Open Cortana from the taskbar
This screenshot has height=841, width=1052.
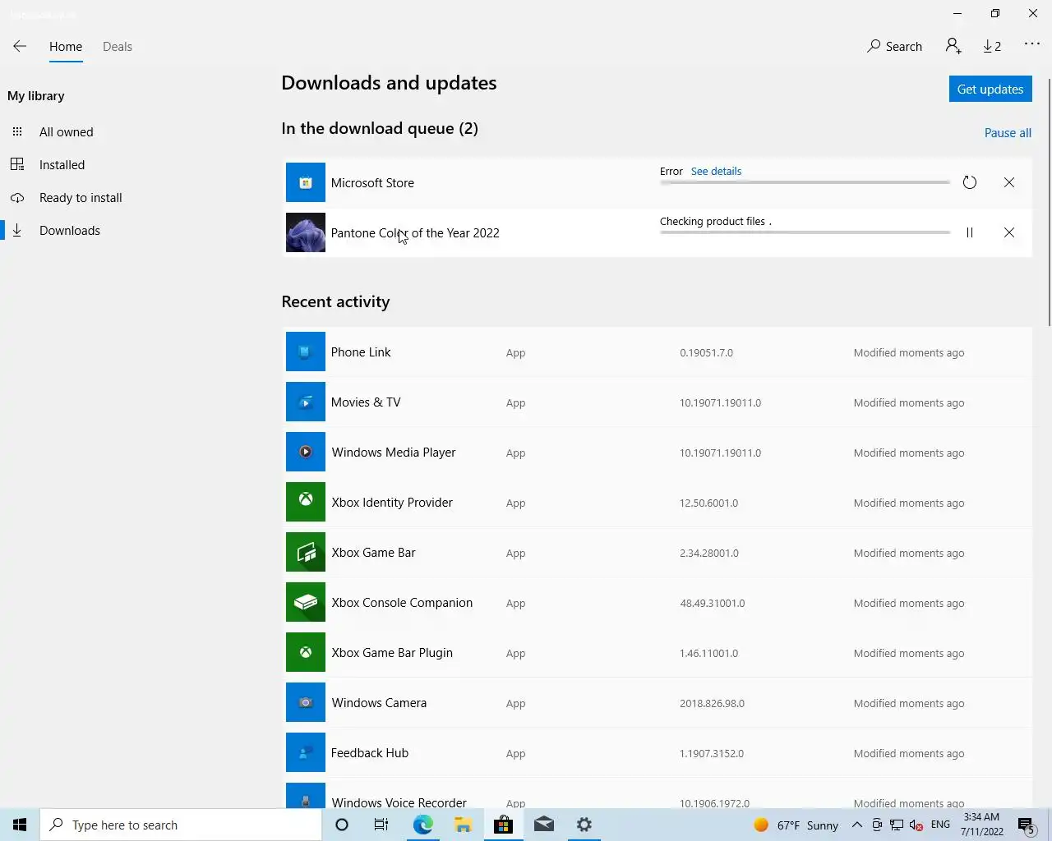point(342,825)
